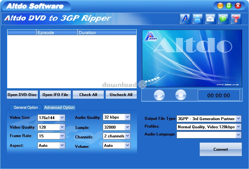The image size is (249, 169).
Task: Open Volume dropdown
Action: point(128,145)
